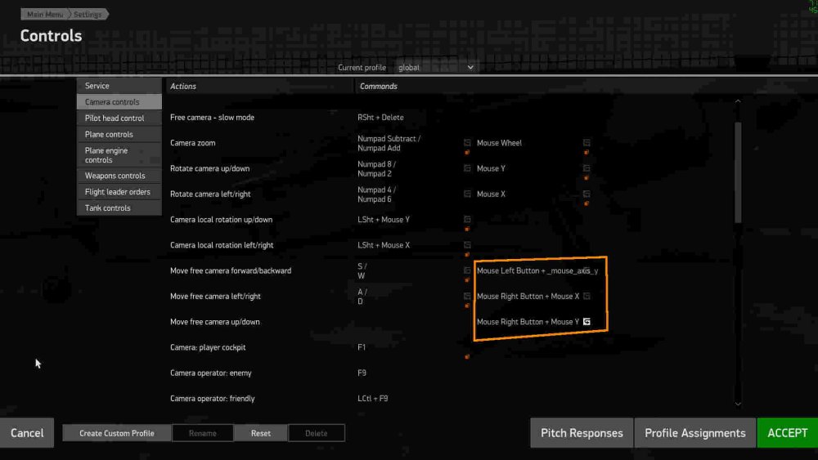Click the Cancel button

[27, 433]
